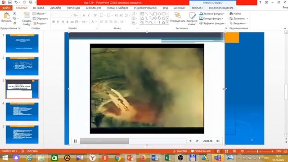Open Google Chrome from taskbar

coord(118,158)
